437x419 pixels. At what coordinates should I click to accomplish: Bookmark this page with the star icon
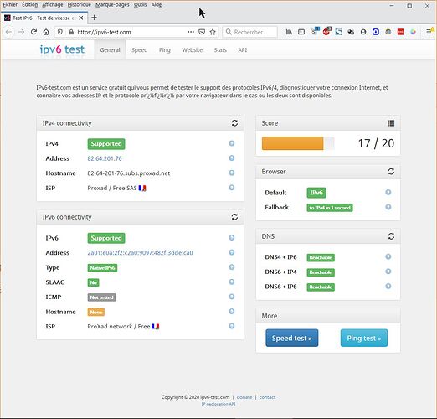point(213,32)
